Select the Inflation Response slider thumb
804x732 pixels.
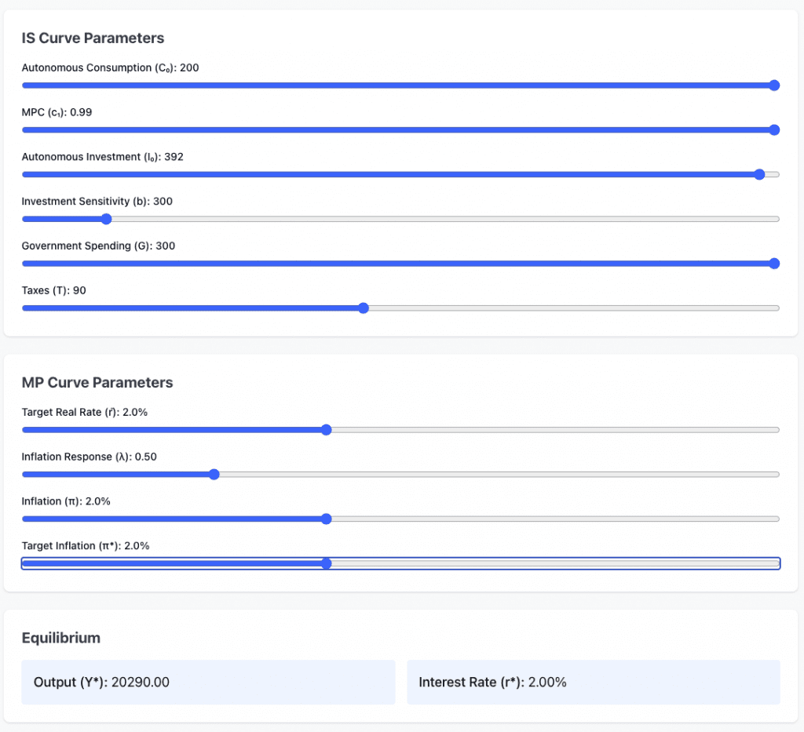pos(214,475)
